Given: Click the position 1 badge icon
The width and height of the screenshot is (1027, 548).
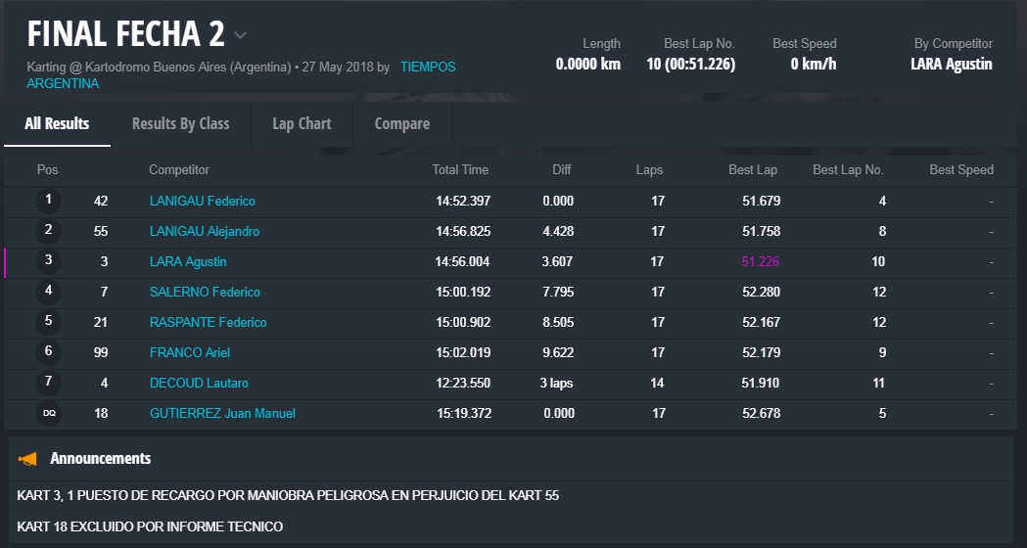Looking at the screenshot, I should pos(48,201).
